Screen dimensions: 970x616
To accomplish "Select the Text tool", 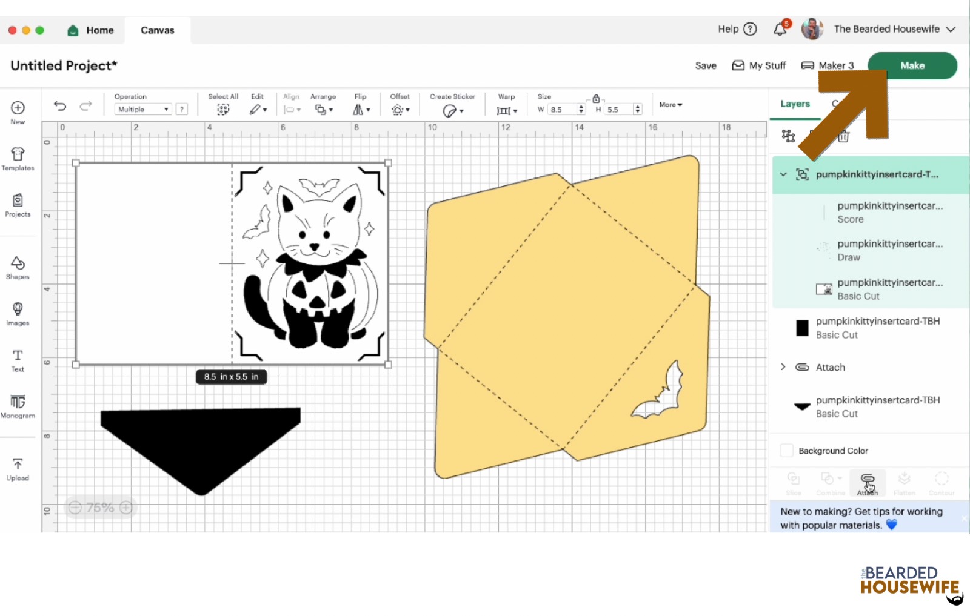I will (x=18, y=360).
